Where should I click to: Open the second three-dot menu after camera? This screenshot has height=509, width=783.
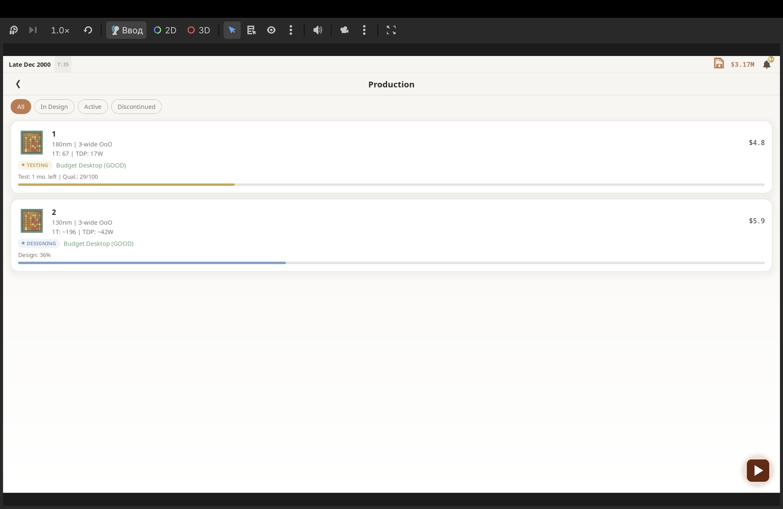[364, 30]
